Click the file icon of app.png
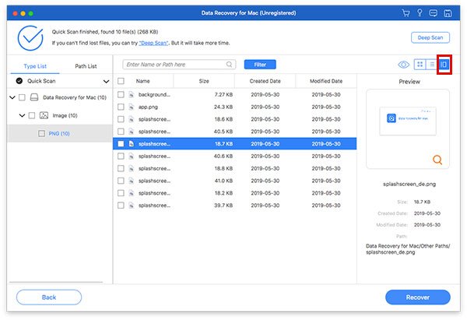Image resolution: width=467 pixels, height=320 pixels. coord(131,107)
